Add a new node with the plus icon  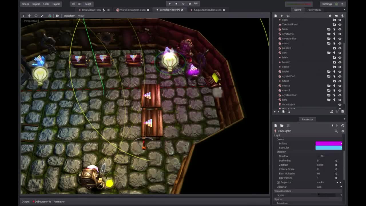click(x=282, y=16)
